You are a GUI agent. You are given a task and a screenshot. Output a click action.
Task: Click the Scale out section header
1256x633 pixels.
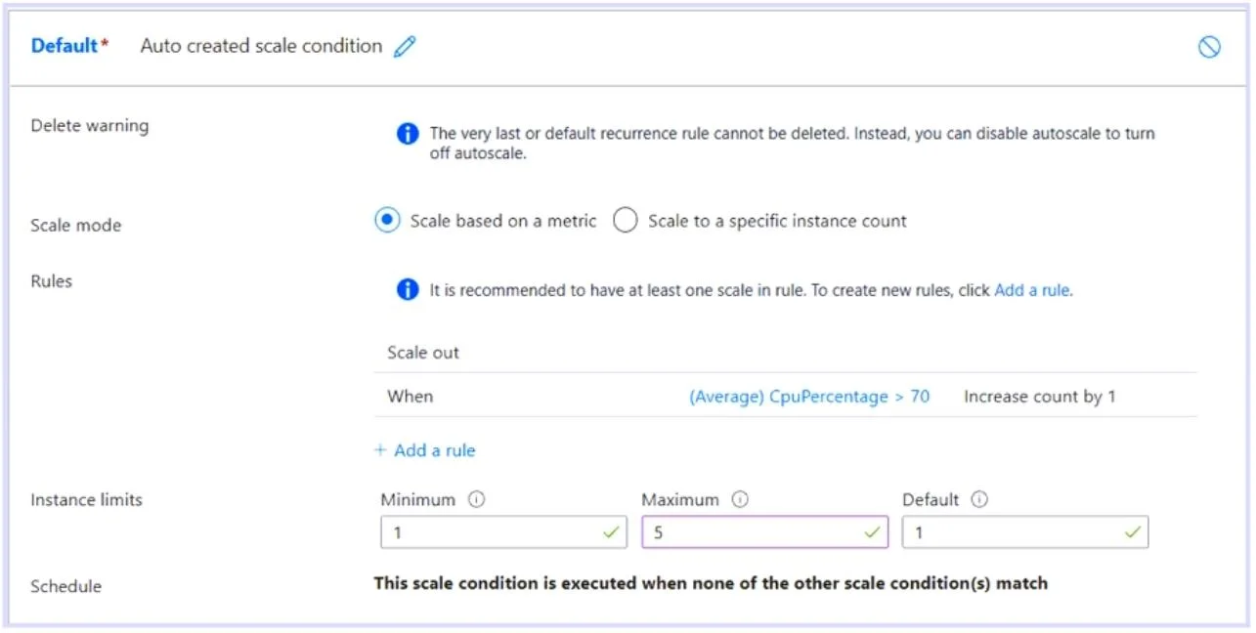(423, 353)
